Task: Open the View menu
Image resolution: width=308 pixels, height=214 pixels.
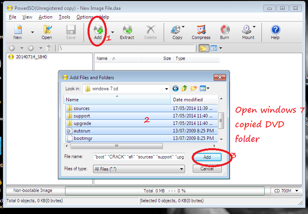Action: click(x=27, y=17)
